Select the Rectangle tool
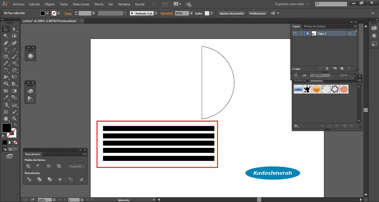Screen dimensions: 379x202 pos(6,56)
